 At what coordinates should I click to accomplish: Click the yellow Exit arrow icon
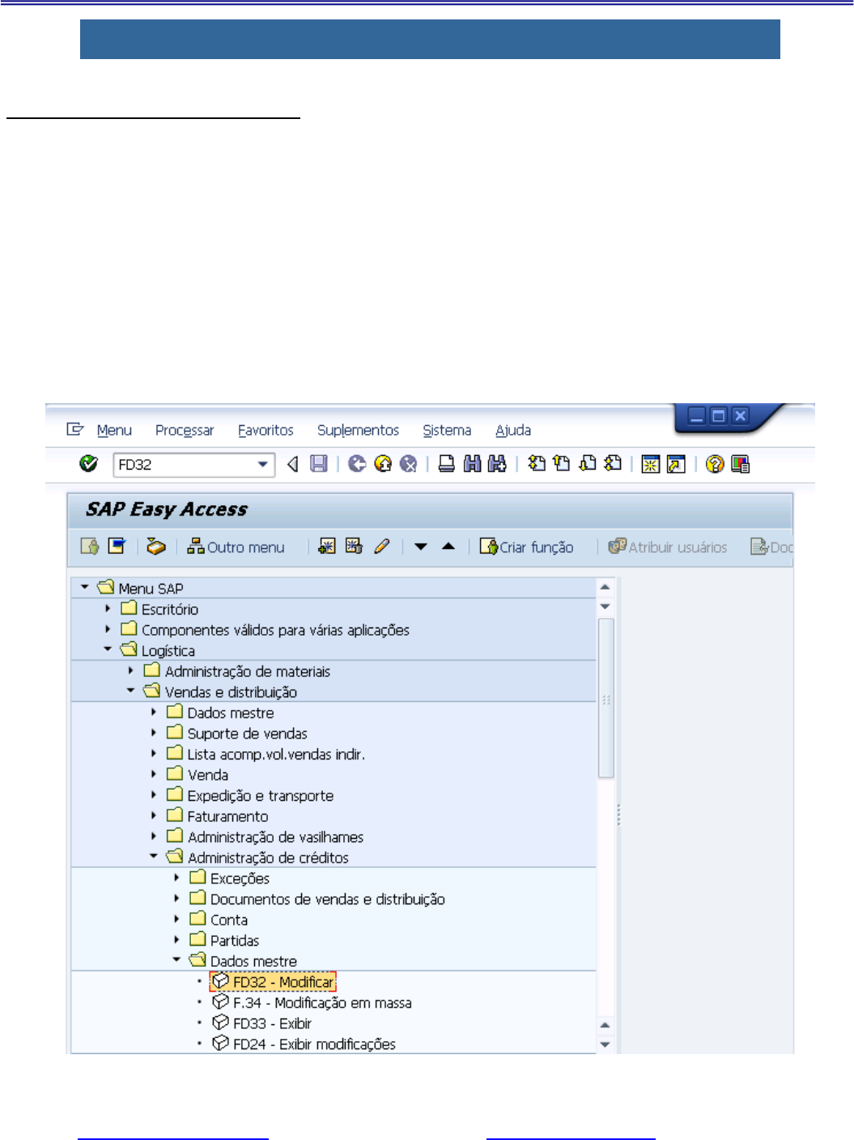[383, 464]
